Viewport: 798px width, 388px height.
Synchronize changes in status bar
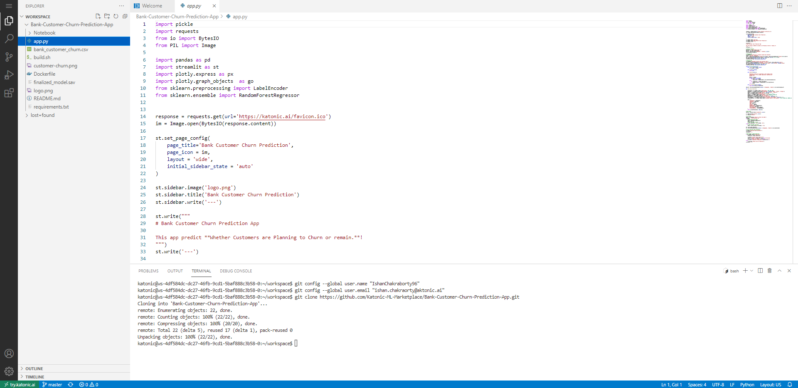71,385
